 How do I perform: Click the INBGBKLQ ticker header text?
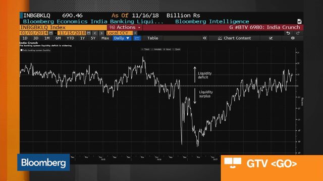click(37, 16)
